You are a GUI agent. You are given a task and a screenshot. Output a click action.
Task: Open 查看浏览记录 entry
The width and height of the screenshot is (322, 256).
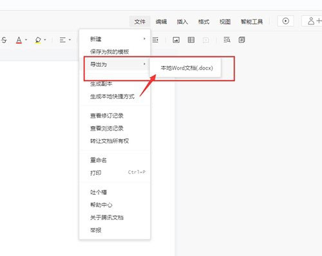coord(115,129)
